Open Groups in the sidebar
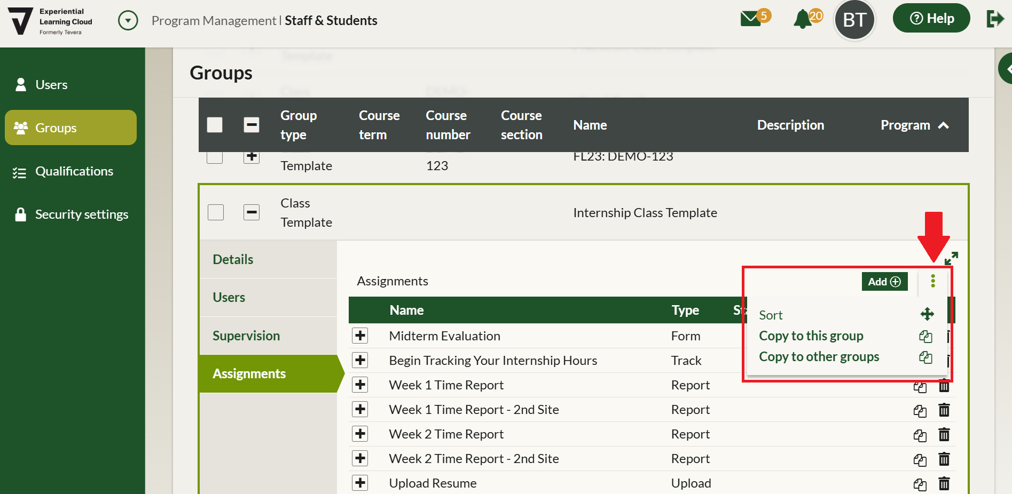Viewport: 1012px width, 494px height. pyautogui.click(x=70, y=128)
